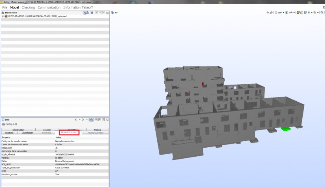Screen dimensions: 325x187
Task: Click the Property column header
Action: 28,137
